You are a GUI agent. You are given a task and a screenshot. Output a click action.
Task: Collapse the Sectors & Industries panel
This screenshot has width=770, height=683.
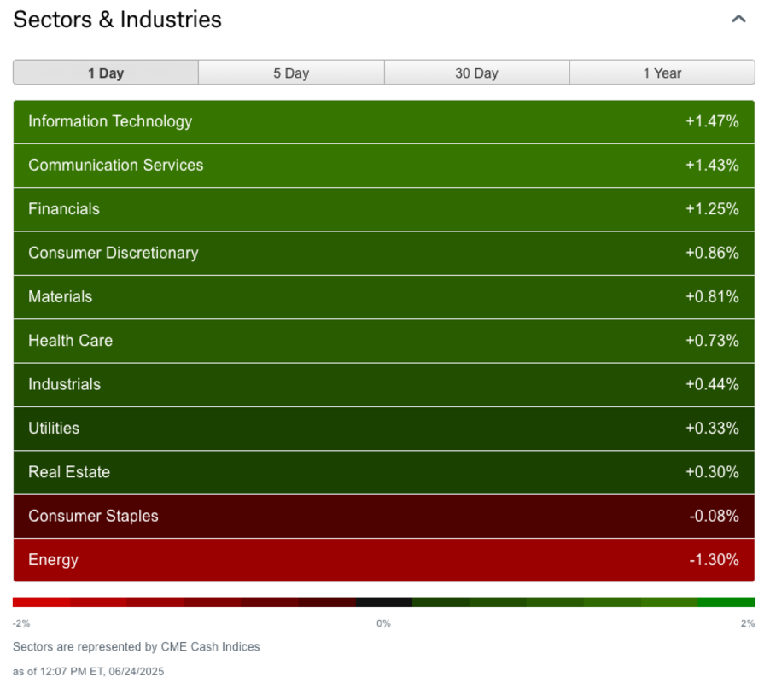738,19
